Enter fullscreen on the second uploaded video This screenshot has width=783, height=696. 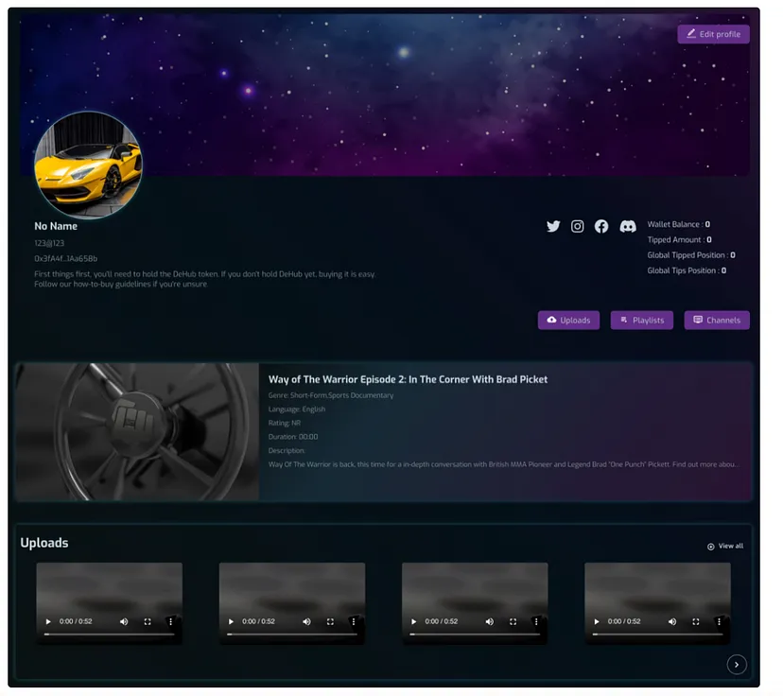pos(330,621)
